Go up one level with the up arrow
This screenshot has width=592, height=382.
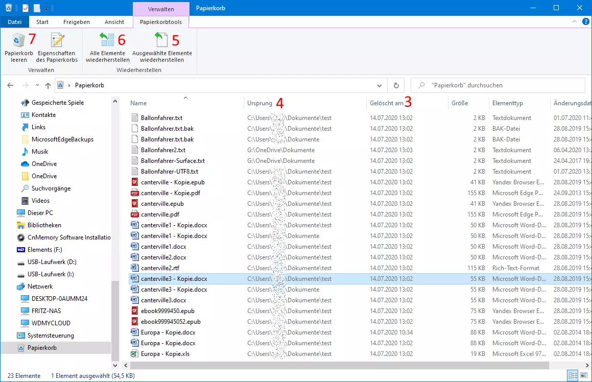(48, 85)
